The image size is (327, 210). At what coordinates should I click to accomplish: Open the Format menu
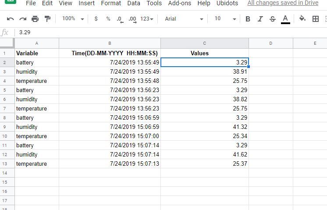(111, 3)
